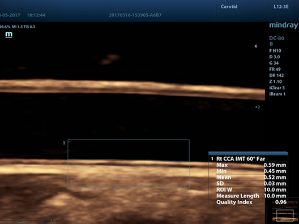Click the 1/1 cine frame counter
This screenshot has height=224, width=299.
[x=53, y=221]
